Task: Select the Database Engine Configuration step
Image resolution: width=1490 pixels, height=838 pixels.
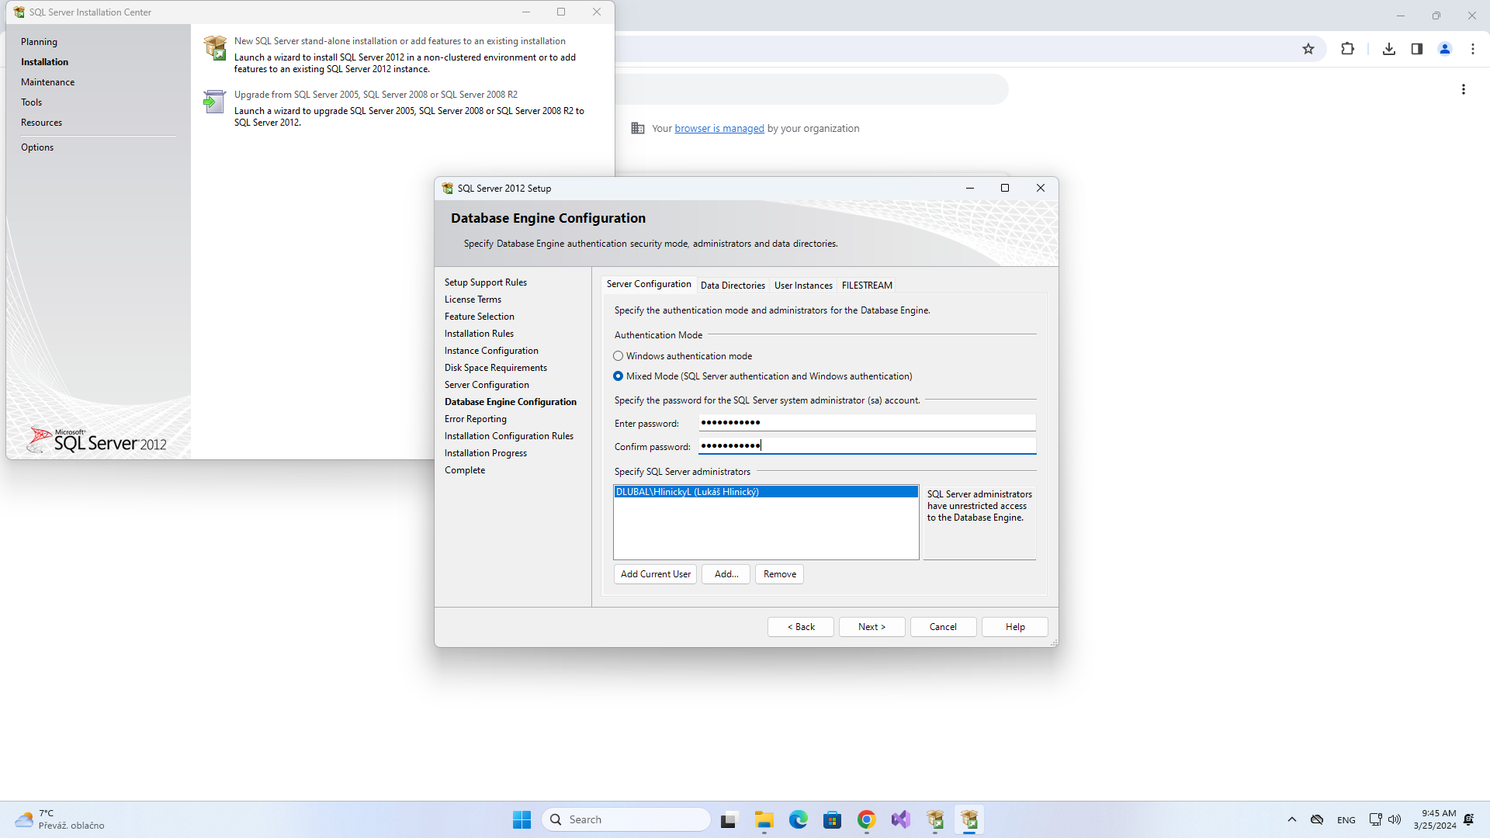Action: [510, 401]
